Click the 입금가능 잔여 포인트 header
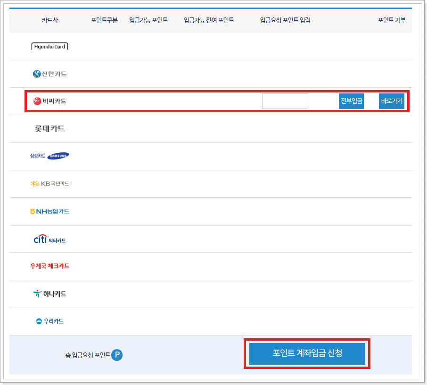Image resolution: width=427 pixels, height=385 pixels. 209,20
